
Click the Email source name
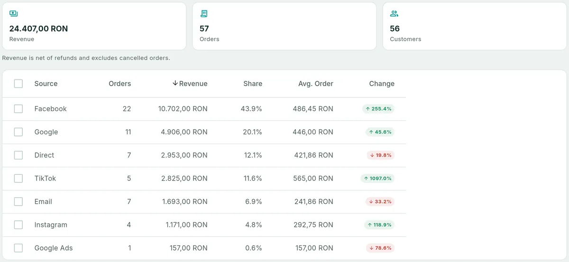pyautogui.click(x=43, y=201)
